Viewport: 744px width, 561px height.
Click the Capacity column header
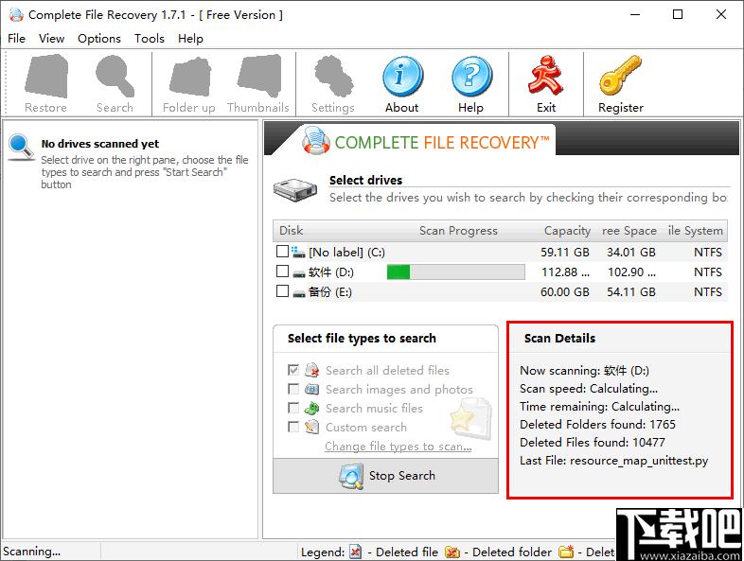(x=567, y=231)
